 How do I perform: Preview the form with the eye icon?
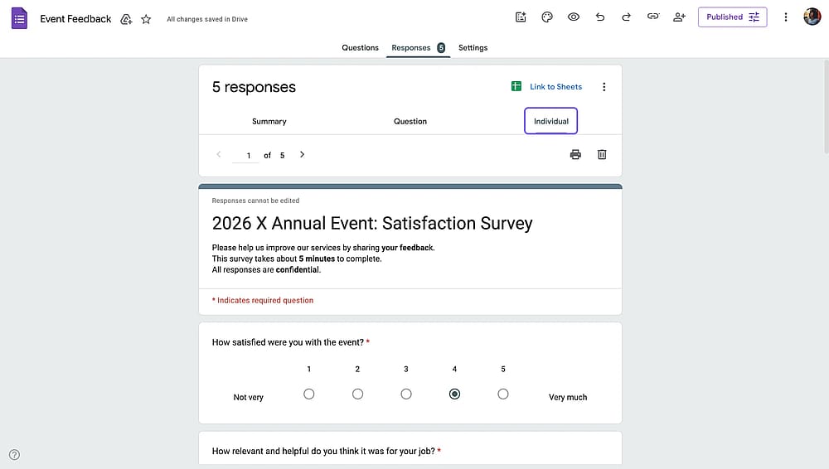pyautogui.click(x=574, y=17)
